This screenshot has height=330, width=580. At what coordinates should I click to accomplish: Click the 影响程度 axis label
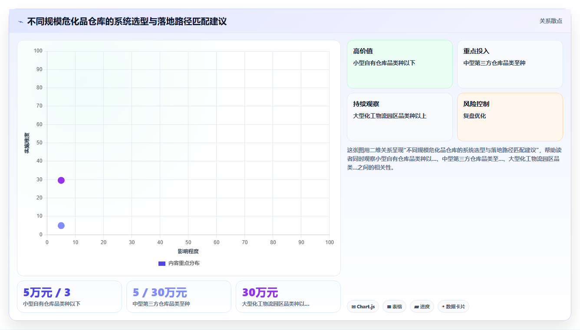pos(188,252)
